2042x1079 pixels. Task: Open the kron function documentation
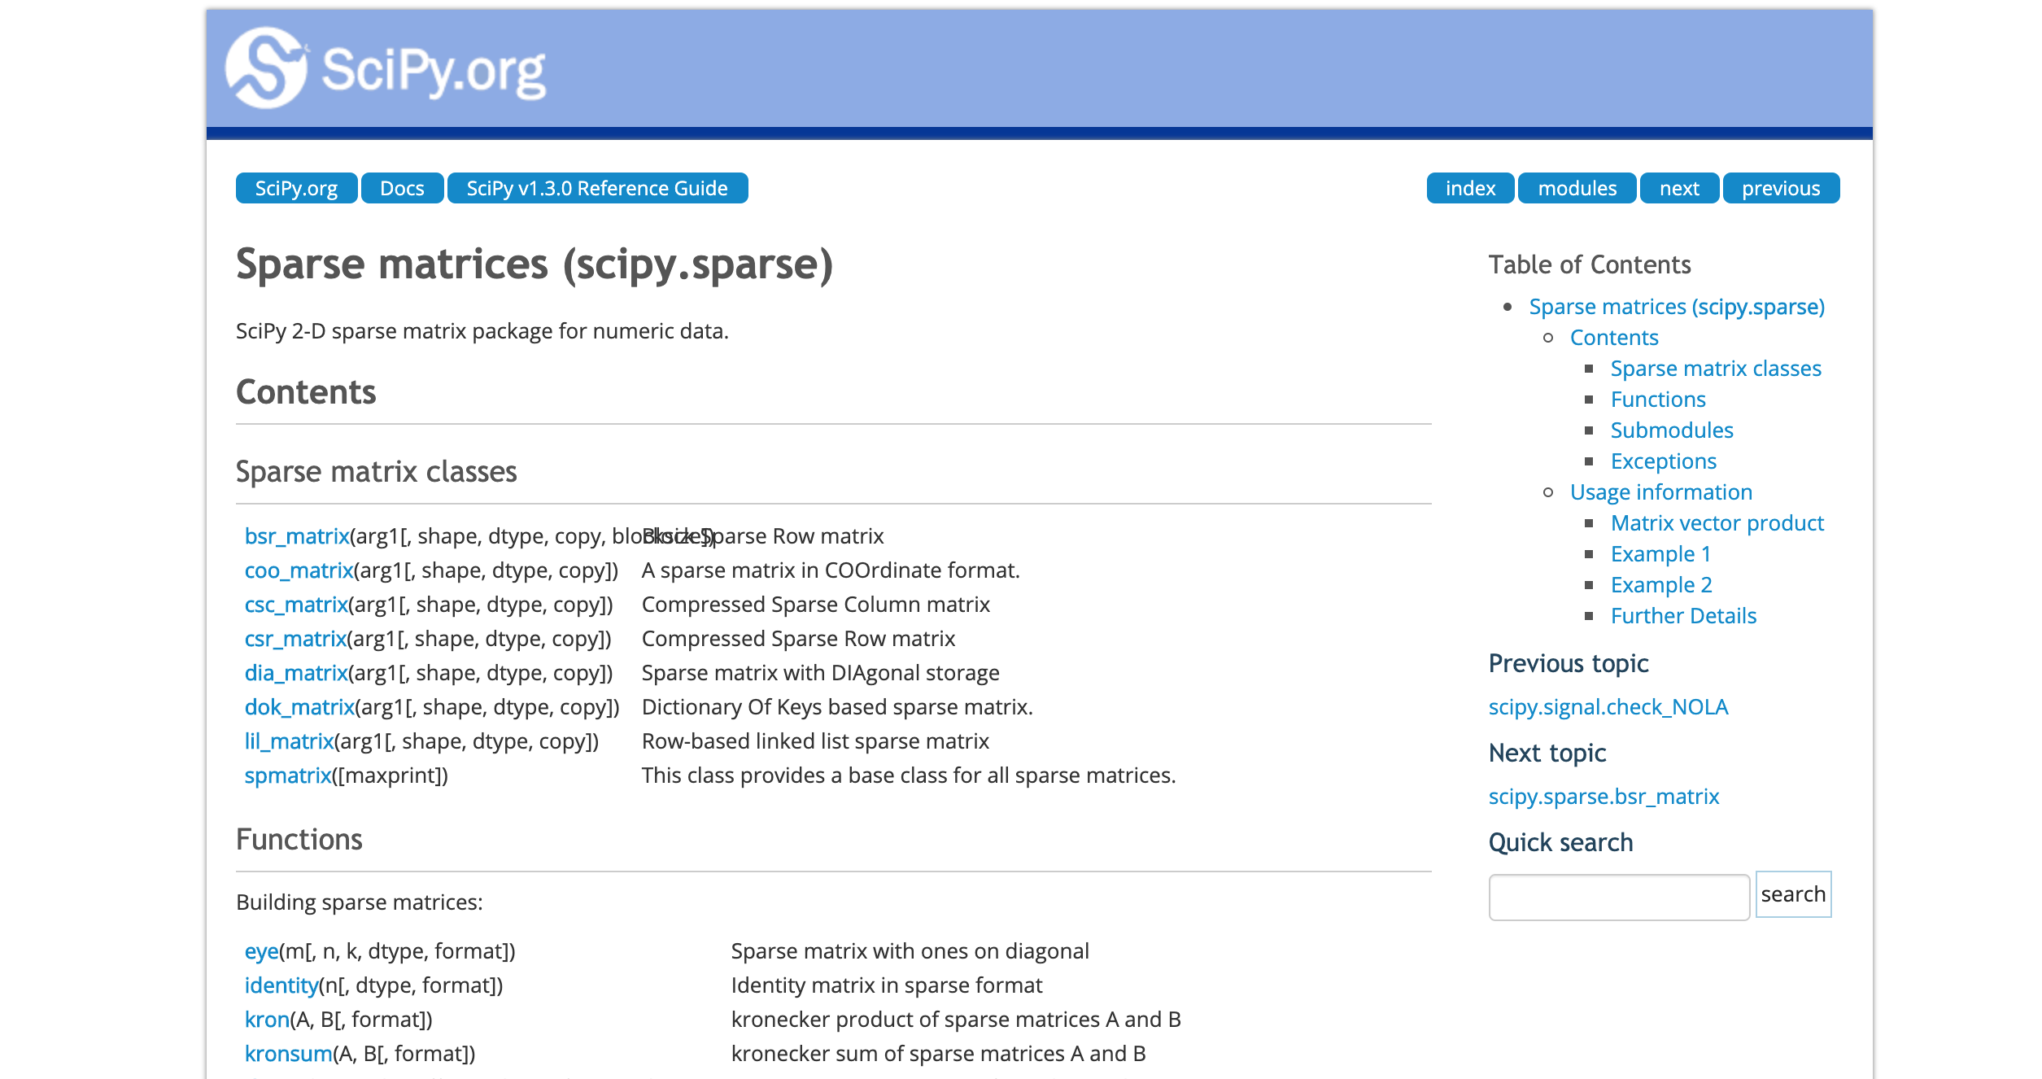pos(266,1018)
